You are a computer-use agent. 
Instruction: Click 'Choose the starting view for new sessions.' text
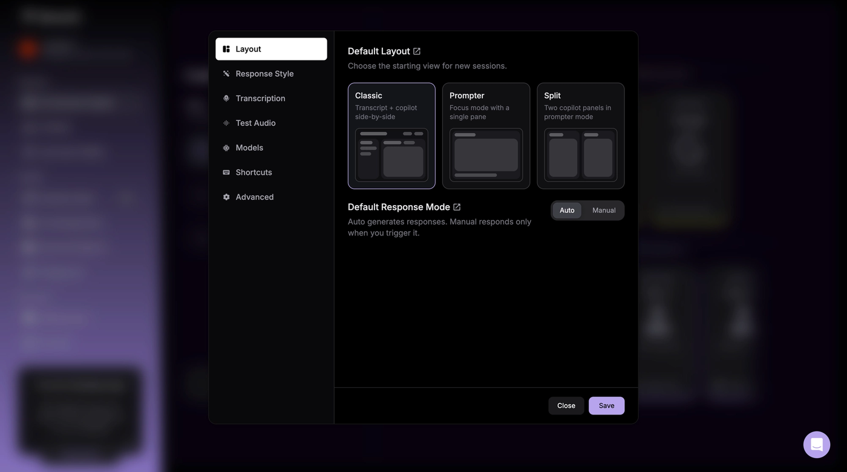pos(427,66)
